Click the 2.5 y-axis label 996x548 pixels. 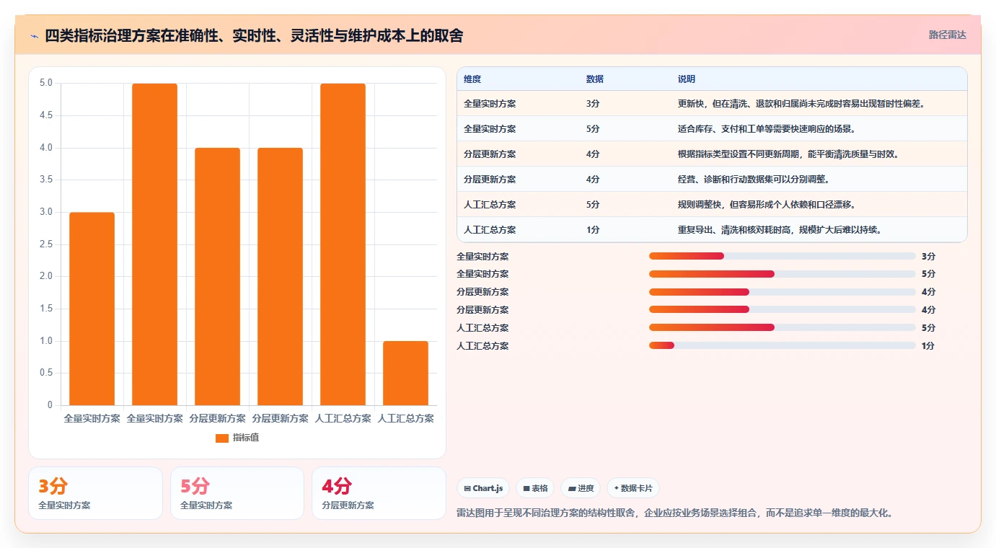[x=46, y=244]
